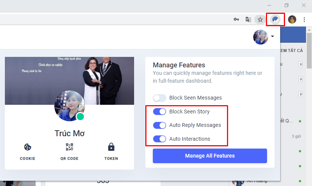Expand account dropdown arrow beside avatar

tap(272, 36)
